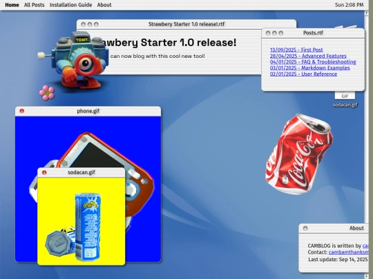Screen dimensions: 373x279
Task: Open the Home menu item
Action: pos(12,5)
